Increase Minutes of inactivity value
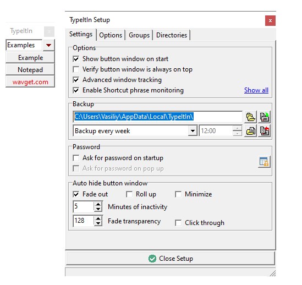 click(x=98, y=204)
